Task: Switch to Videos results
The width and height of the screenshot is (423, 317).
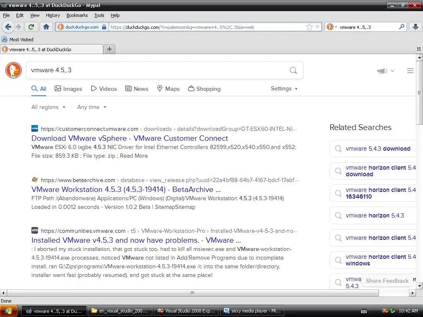Action: pos(104,89)
